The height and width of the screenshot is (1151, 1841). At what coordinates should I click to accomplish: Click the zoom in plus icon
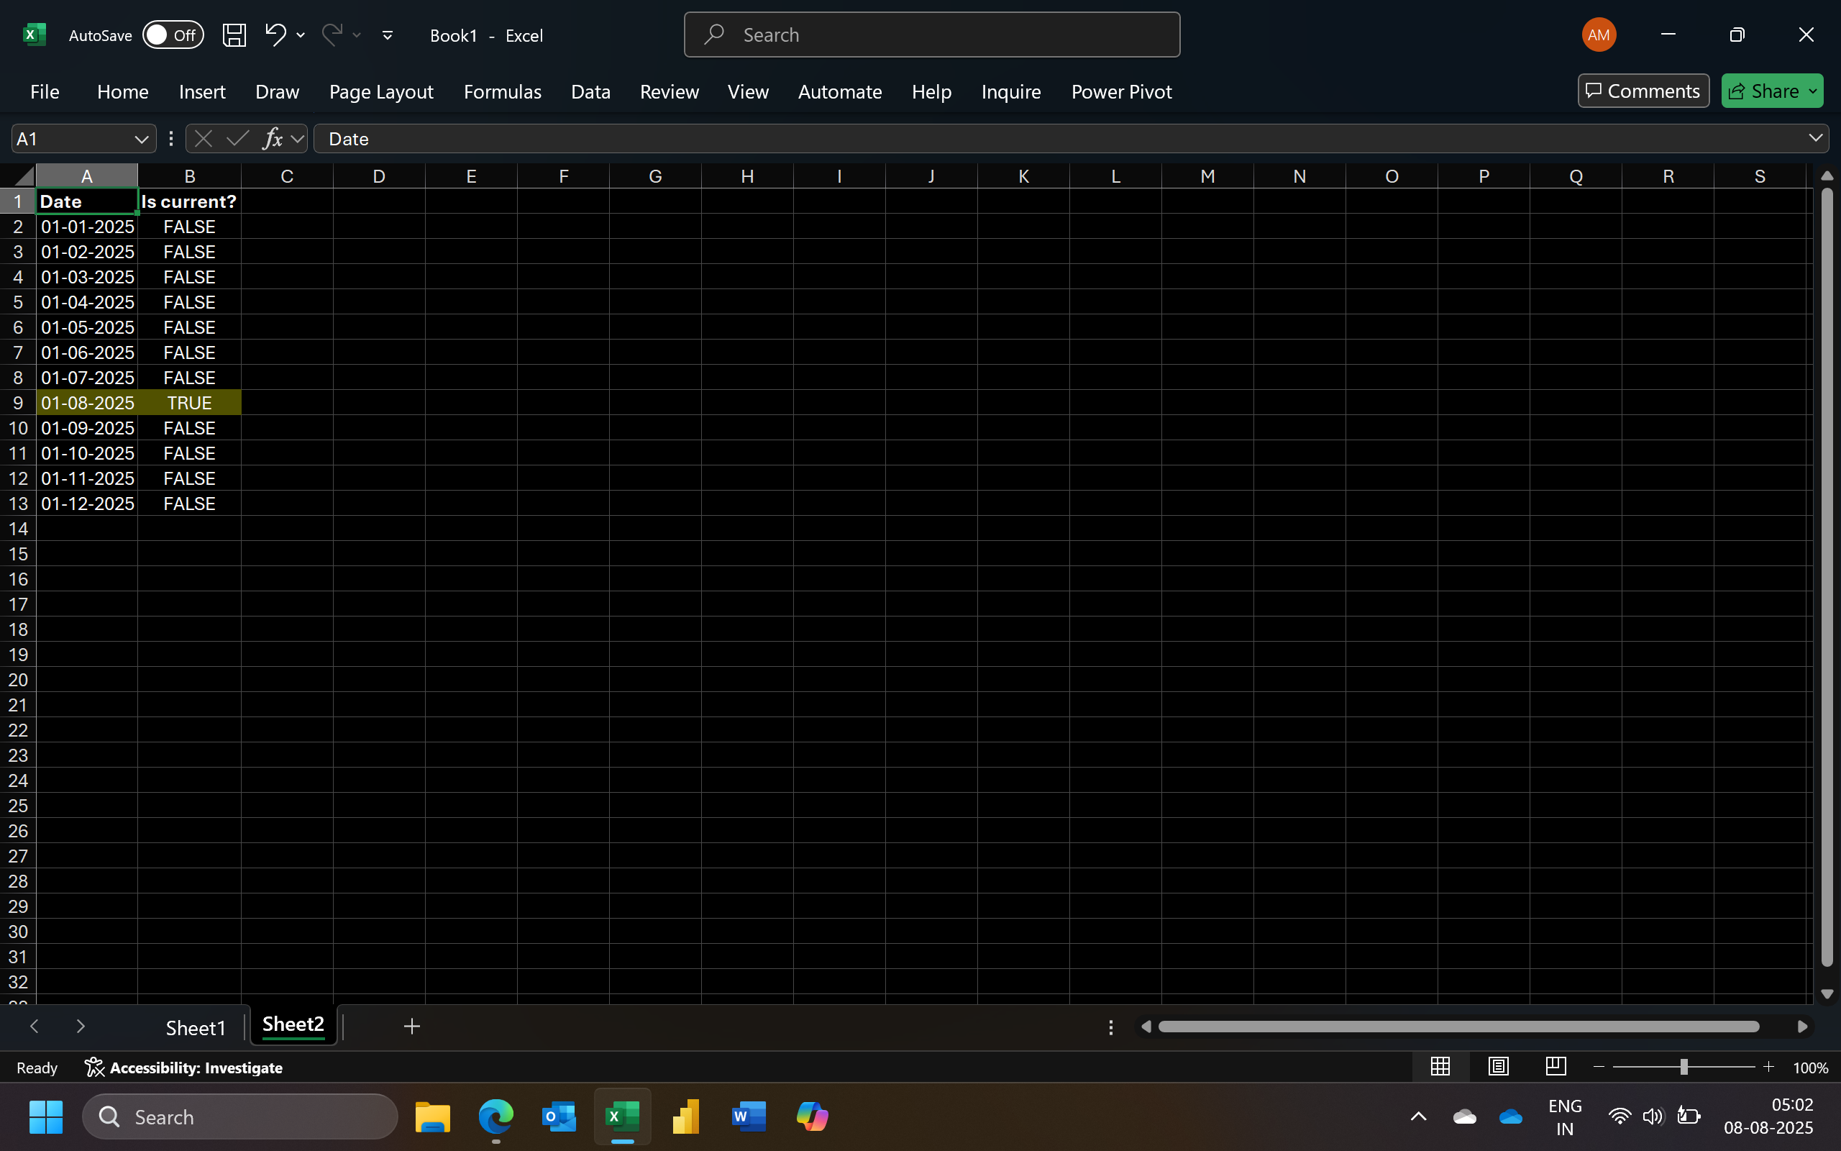click(x=1769, y=1068)
